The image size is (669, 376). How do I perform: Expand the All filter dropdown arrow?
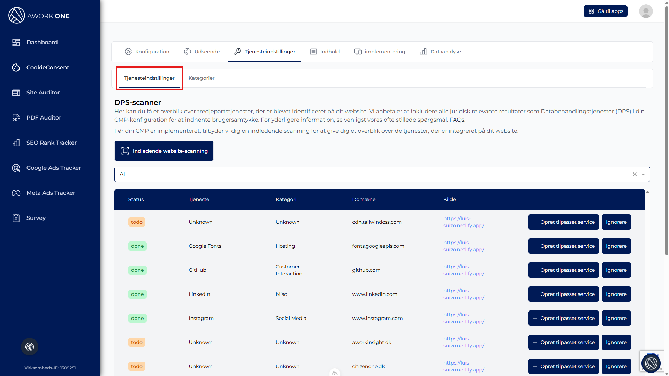[643, 174]
